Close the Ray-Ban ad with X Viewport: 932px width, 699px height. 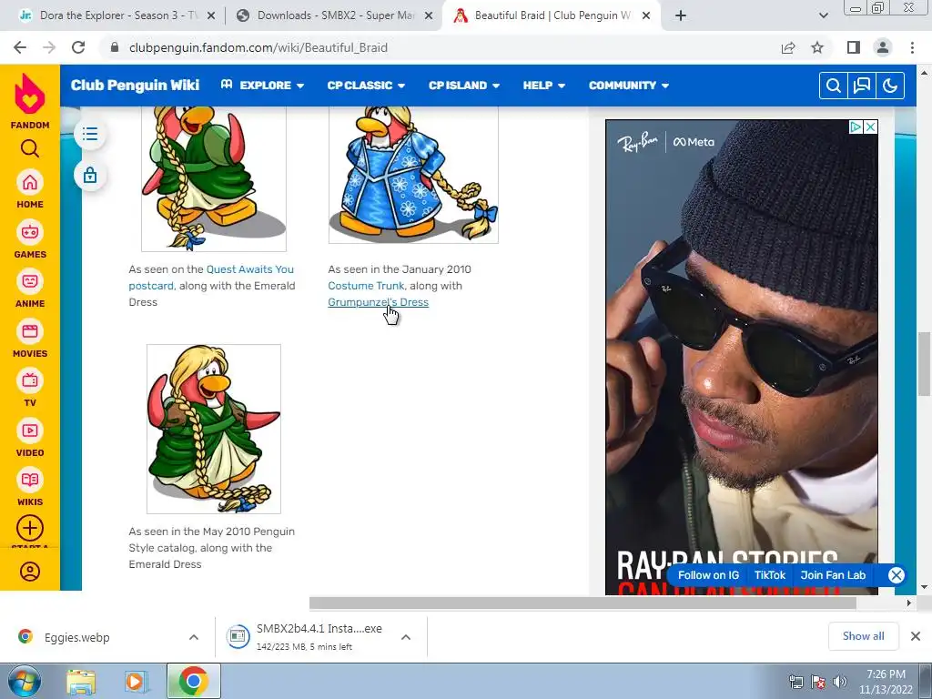870,127
